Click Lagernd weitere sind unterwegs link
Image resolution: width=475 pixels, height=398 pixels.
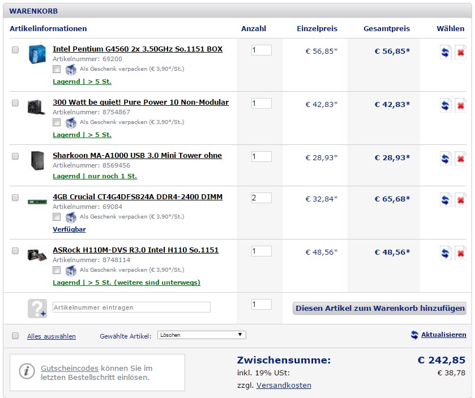click(126, 283)
